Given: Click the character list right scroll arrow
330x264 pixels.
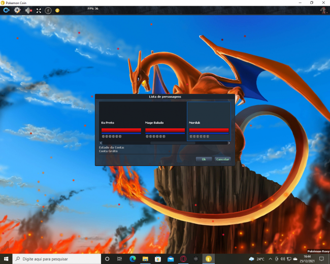Looking at the screenshot, I should (x=229, y=143).
